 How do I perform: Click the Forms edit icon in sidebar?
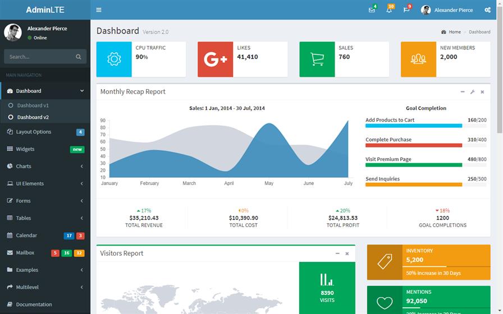pyautogui.click(x=10, y=201)
